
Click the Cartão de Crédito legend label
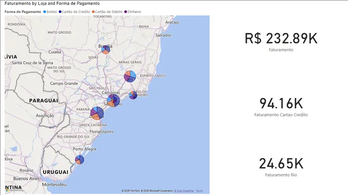(x=76, y=12)
